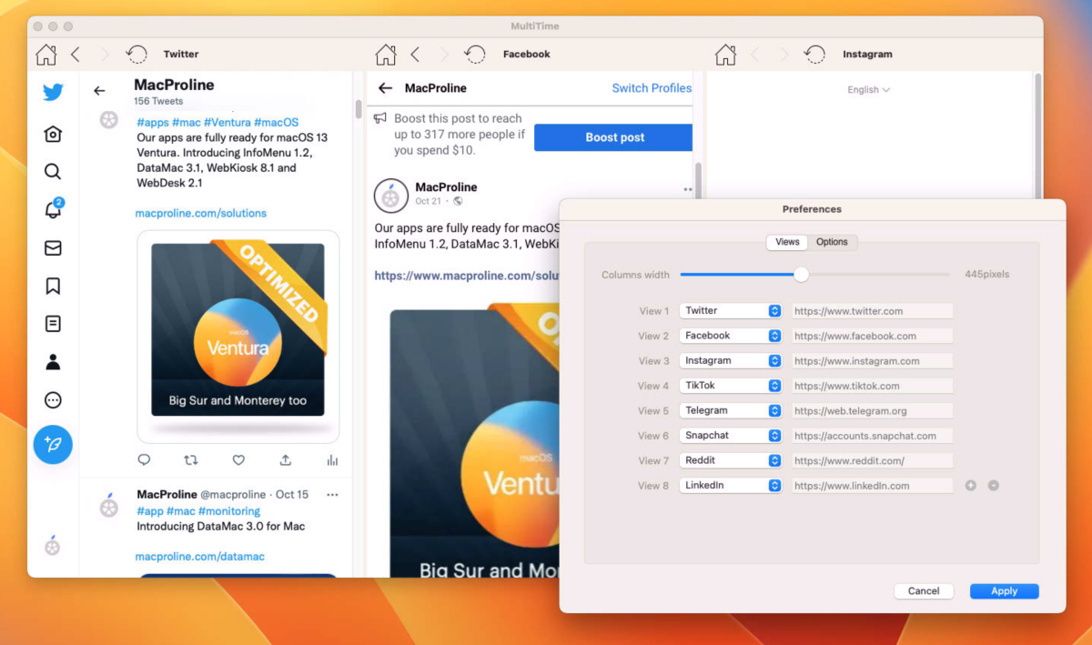
Task: Remove View 8 with minus button
Action: coord(994,486)
